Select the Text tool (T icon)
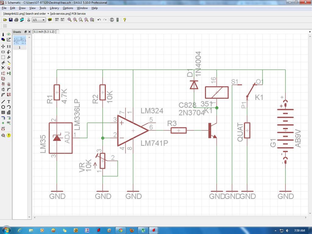 pos(9,101)
